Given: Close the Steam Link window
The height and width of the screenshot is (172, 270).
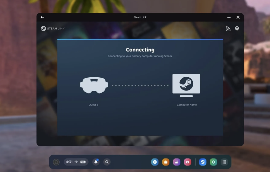Looking at the screenshot, I should click(238, 17).
